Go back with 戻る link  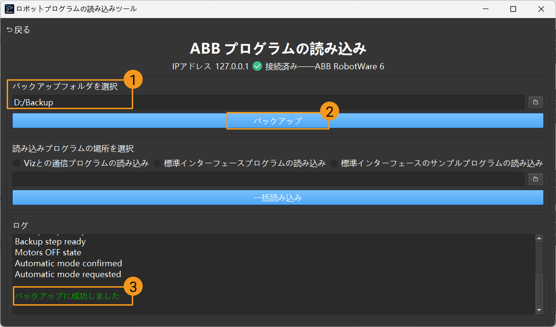18,30
